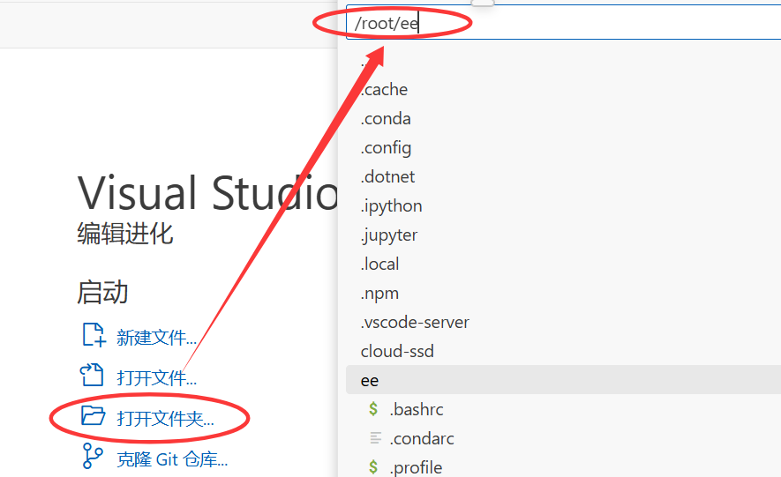Click the open file icon

92,375
